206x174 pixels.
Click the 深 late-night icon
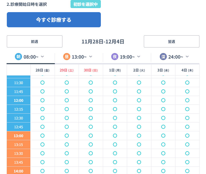click(163, 57)
